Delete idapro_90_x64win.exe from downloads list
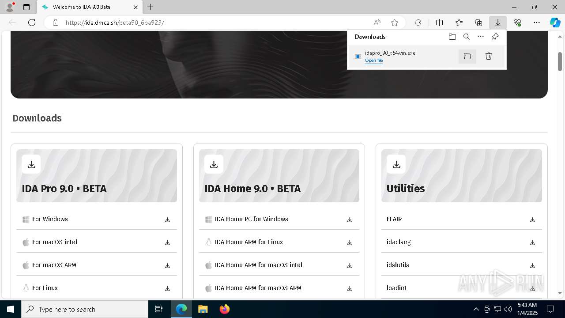 (x=489, y=56)
